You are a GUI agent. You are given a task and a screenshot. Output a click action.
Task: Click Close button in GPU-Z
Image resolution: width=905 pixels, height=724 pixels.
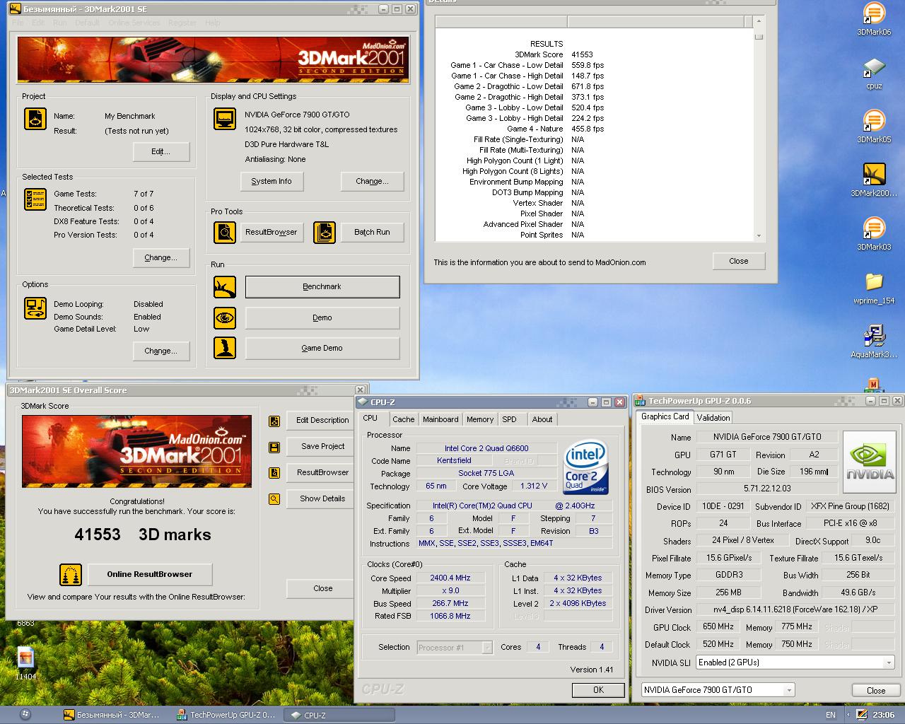click(876, 691)
